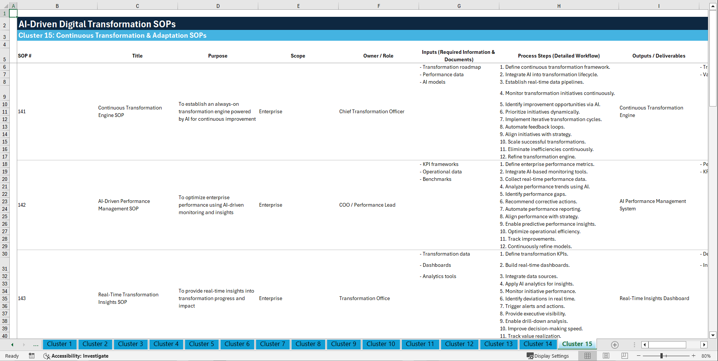This screenshot has width=718, height=361.
Task: Select the Normal view icon in status bar
Action: [x=587, y=356]
